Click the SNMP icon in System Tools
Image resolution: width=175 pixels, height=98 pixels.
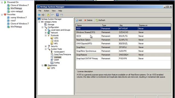52,60
